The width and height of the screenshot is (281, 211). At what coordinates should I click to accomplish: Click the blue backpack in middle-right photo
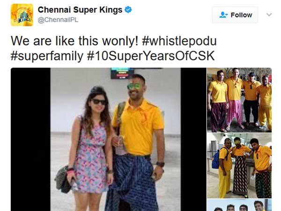click(x=216, y=160)
